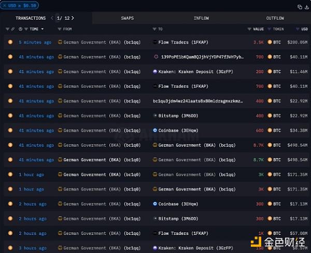Open the TRANSACTIONS tab

(x=31, y=18)
